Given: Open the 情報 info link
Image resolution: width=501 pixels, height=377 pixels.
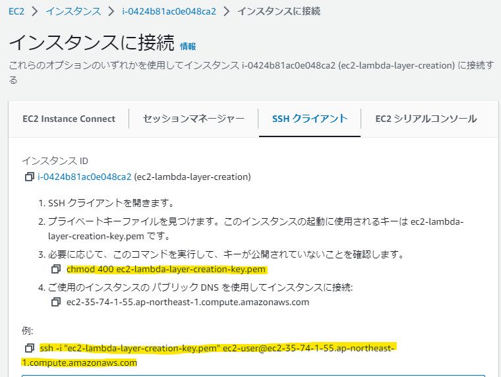Looking at the screenshot, I should pos(188,47).
